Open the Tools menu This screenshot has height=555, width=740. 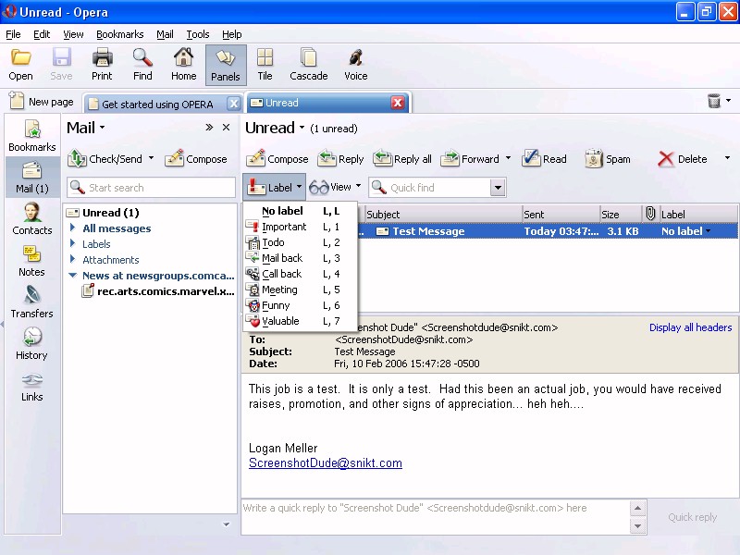(198, 34)
